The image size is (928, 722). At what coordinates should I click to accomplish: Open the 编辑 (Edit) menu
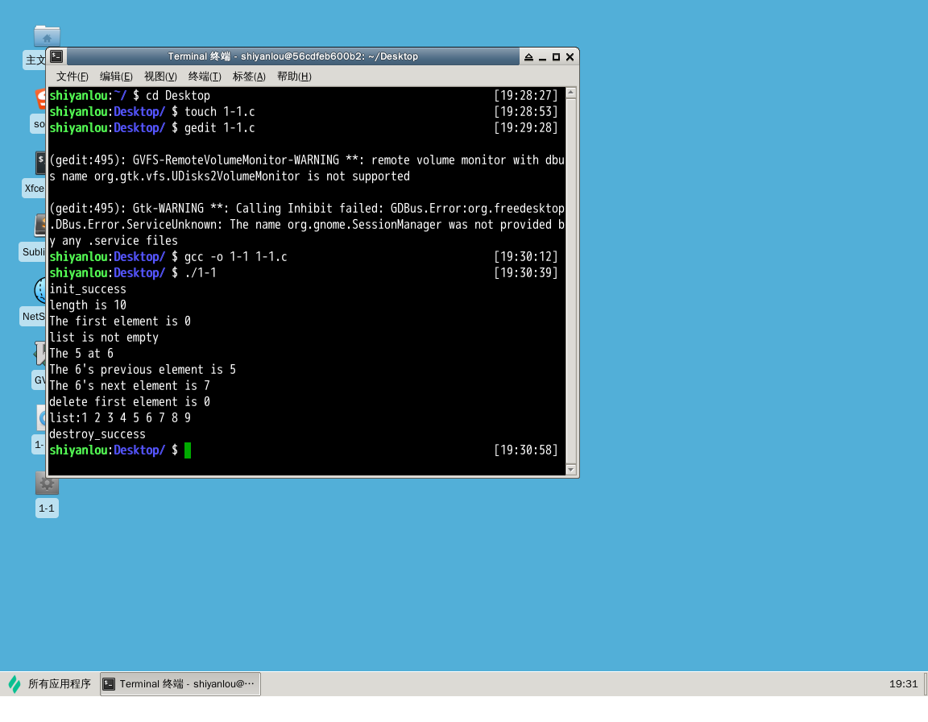[x=116, y=77]
